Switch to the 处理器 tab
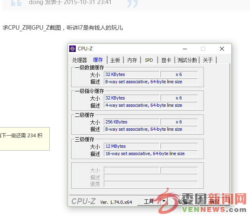This screenshot has height=216, width=250. pos(79,60)
